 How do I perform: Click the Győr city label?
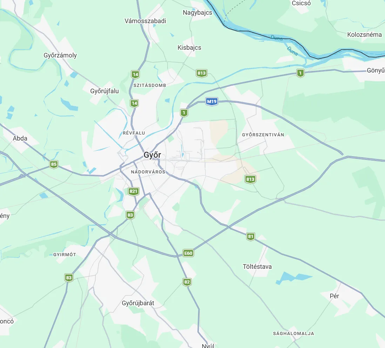pyautogui.click(x=152, y=155)
